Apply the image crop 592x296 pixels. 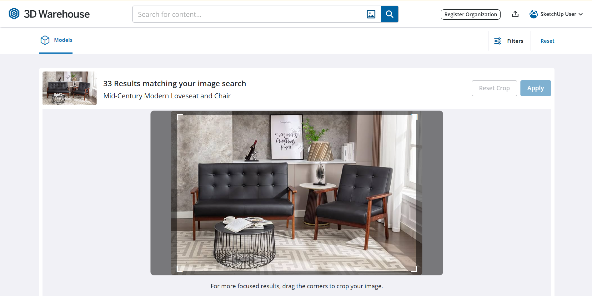535,88
